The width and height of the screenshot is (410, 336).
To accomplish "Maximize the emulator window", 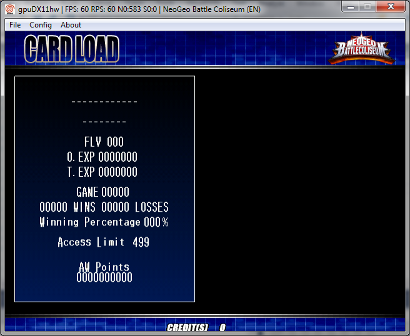I will (x=367, y=6).
